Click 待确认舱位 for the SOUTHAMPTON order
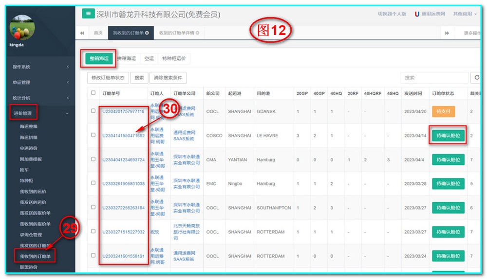The height and width of the screenshot is (279, 487). pyautogui.click(x=448, y=208)
